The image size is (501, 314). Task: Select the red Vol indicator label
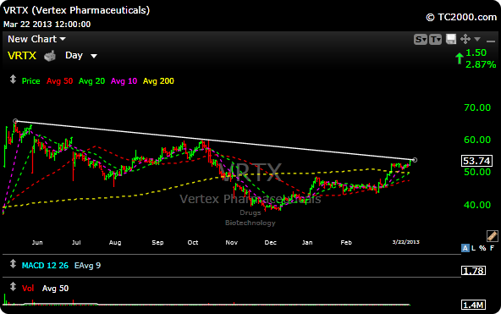(x=28, y=289)
